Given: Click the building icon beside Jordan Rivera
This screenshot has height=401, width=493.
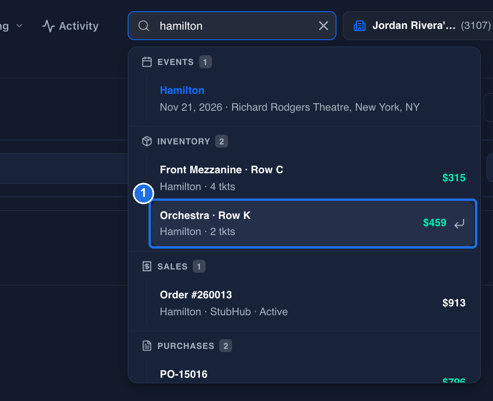Looking at the screenshot, I should tap(359, 26).
